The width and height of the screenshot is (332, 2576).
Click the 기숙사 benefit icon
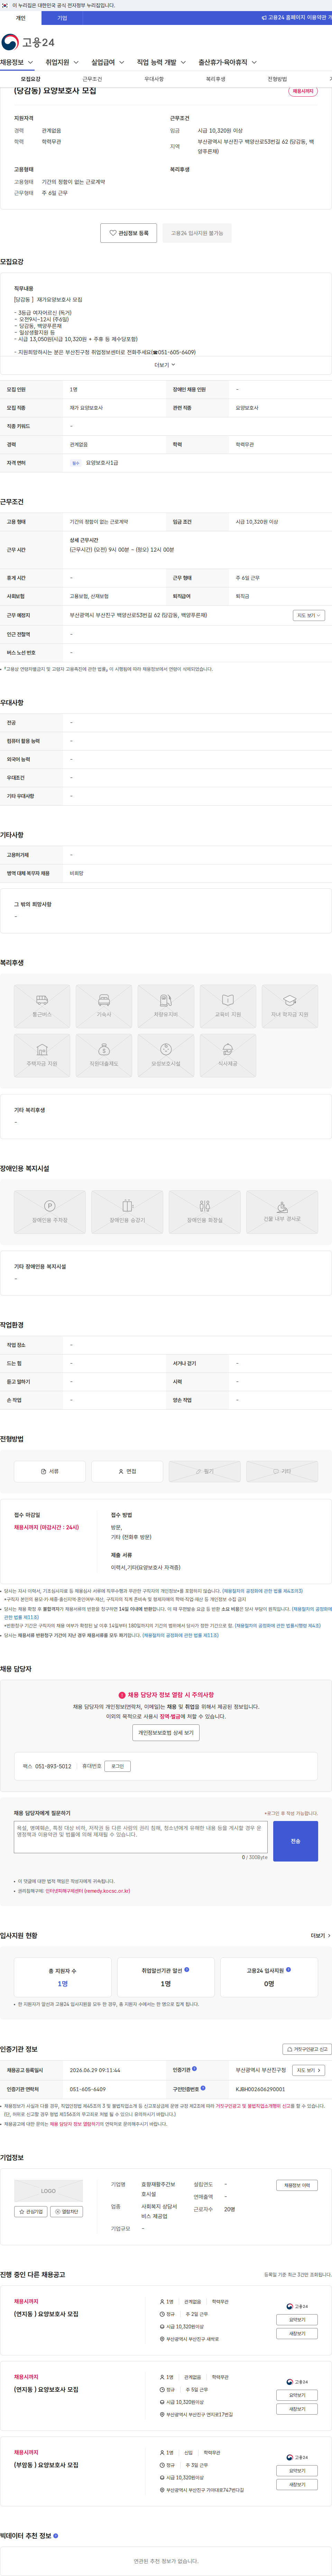tap(104, 1006)
